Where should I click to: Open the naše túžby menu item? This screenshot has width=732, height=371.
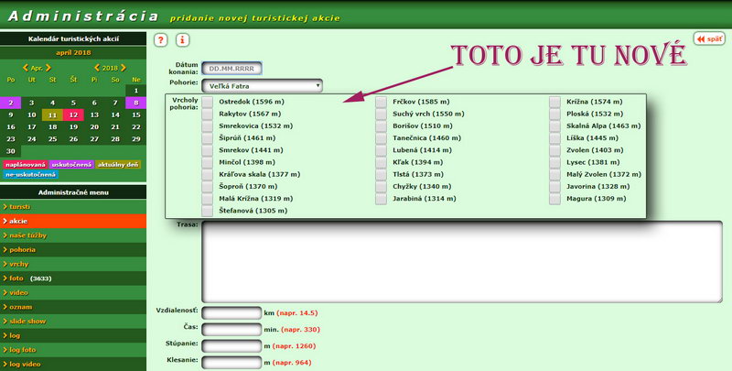(73, 235)
